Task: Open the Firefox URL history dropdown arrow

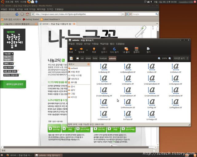Action: tap(123, 14)
